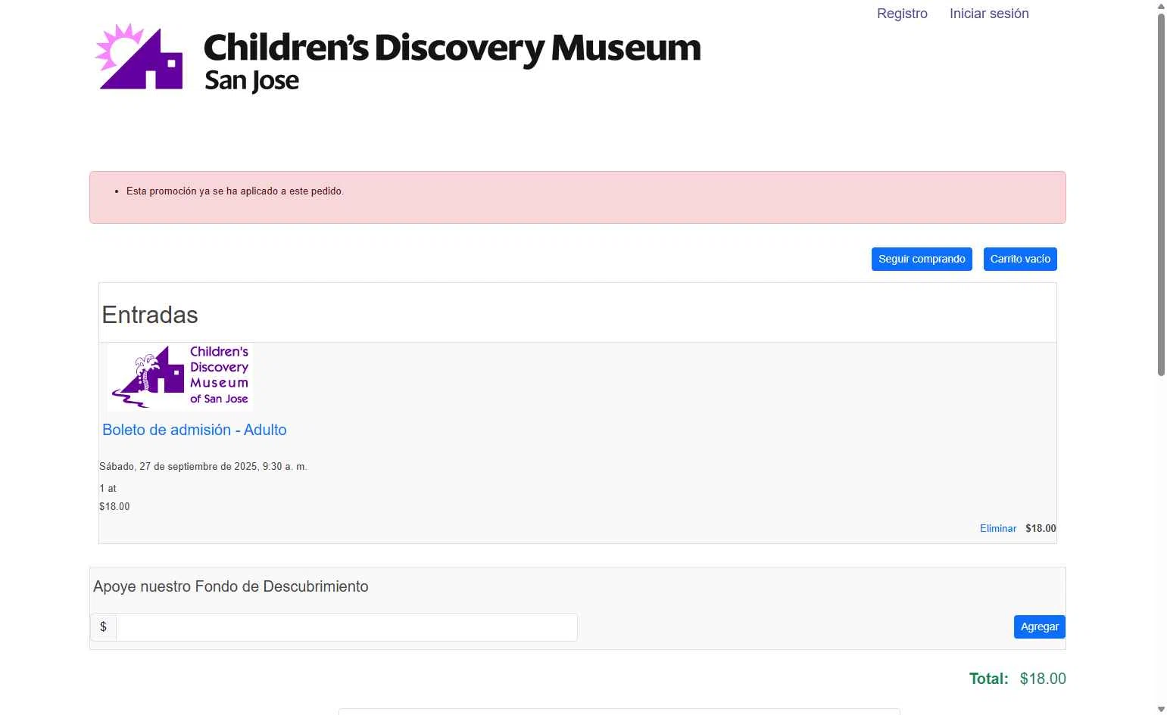
Task: Remove the ticket via Eliminar
Action: pyautogui.click(x=998, y=529)
